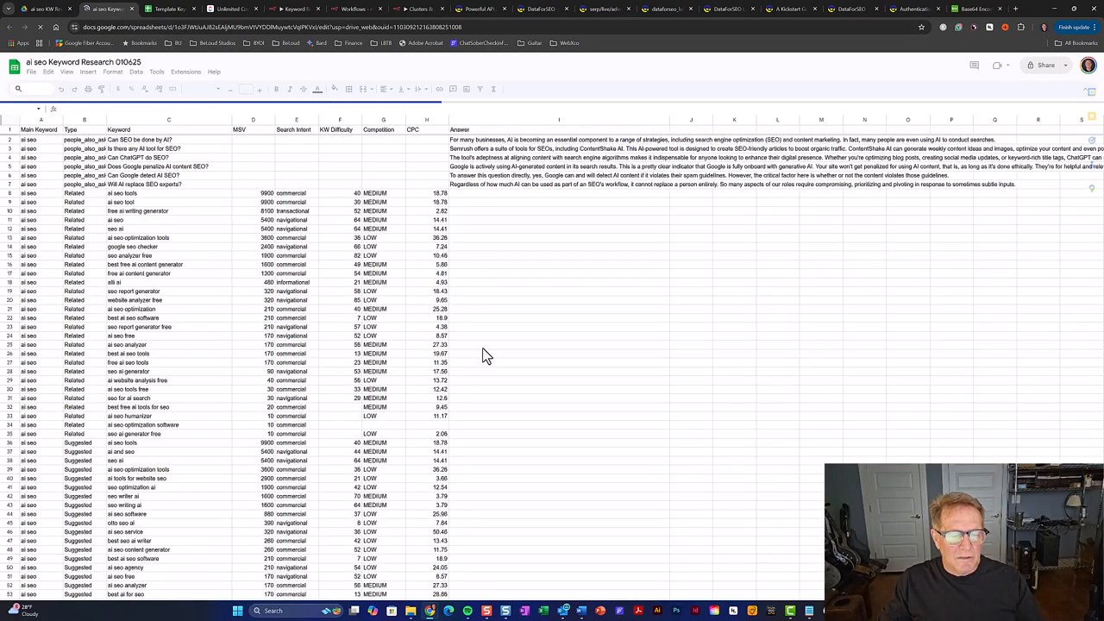Open the horizontal align dropdown
The width and height of the screenshot is (1104, 621).
click(391, 89)
